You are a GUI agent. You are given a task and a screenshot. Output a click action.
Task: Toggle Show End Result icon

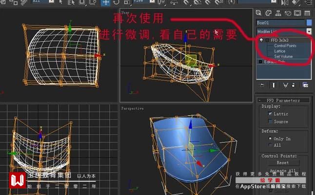tap(274, 85)
